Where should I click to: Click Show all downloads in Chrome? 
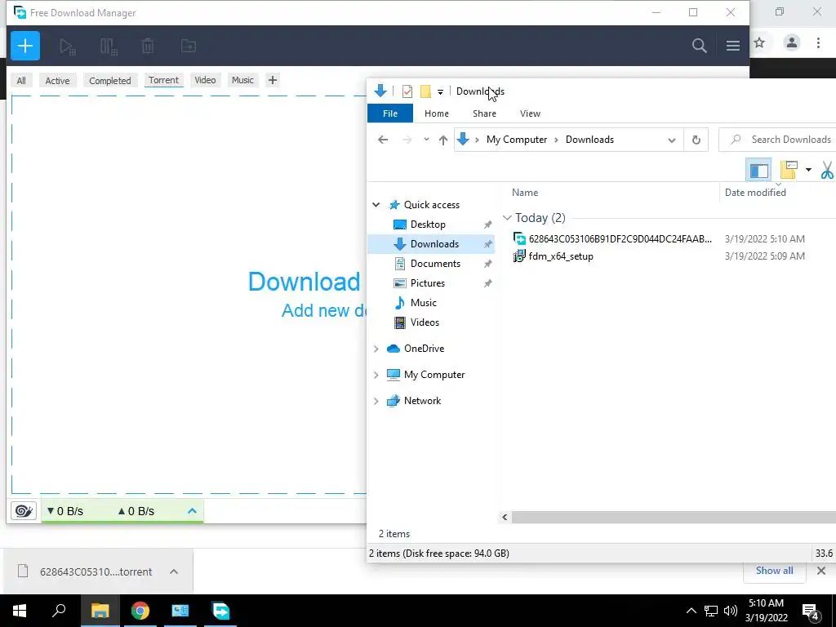coord(774,571)
